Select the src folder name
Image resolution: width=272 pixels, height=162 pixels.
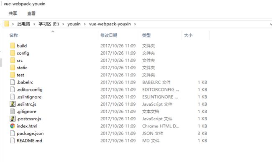20,61
